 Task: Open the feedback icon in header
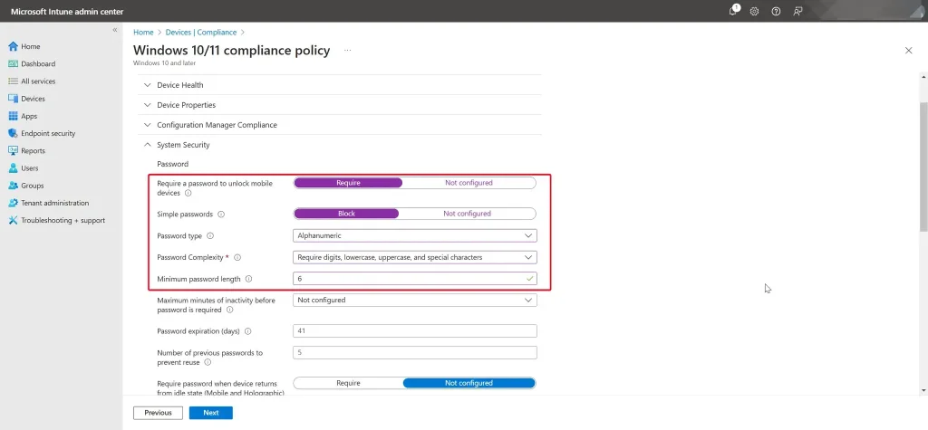pyautogui.click(x=797, y=11)
